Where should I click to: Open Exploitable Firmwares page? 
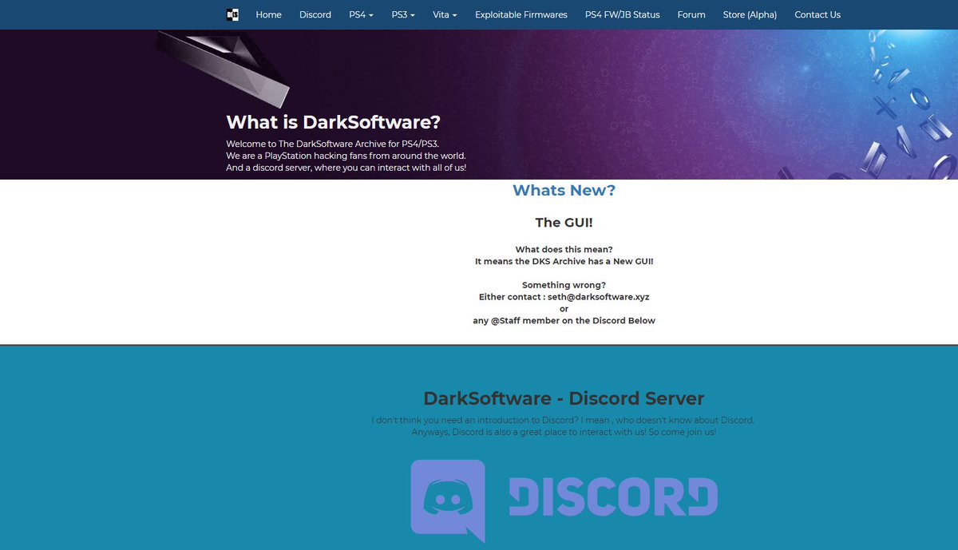pos(521,14)
